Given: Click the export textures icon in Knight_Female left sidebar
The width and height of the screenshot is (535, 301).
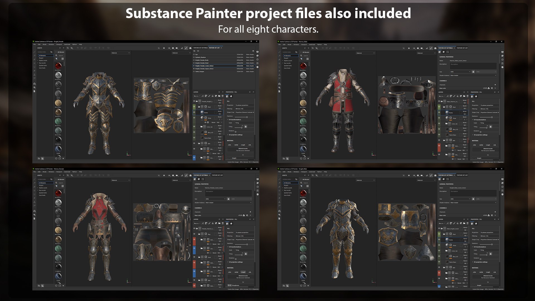Looking at the screenshot, I should 34,84.
